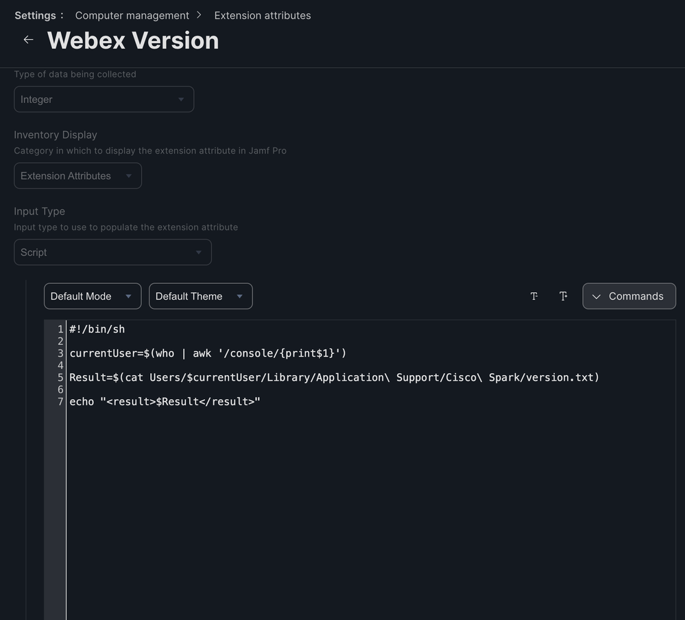The width and height of the screenshot is (685, 620).
Task: Open the Commands button menu
Action: (x=629, y=296)
